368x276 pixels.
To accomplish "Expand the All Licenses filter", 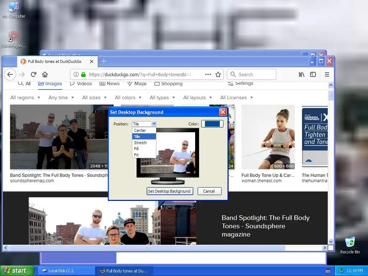I will click(236, 98).
